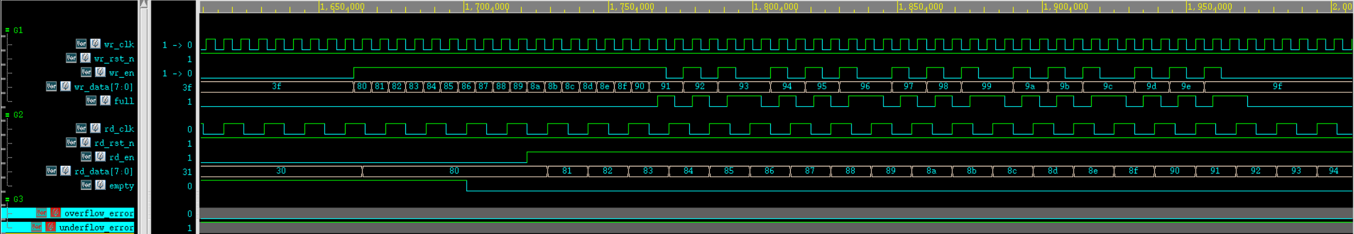Click the Ver icon beside empty

point(86,185)
